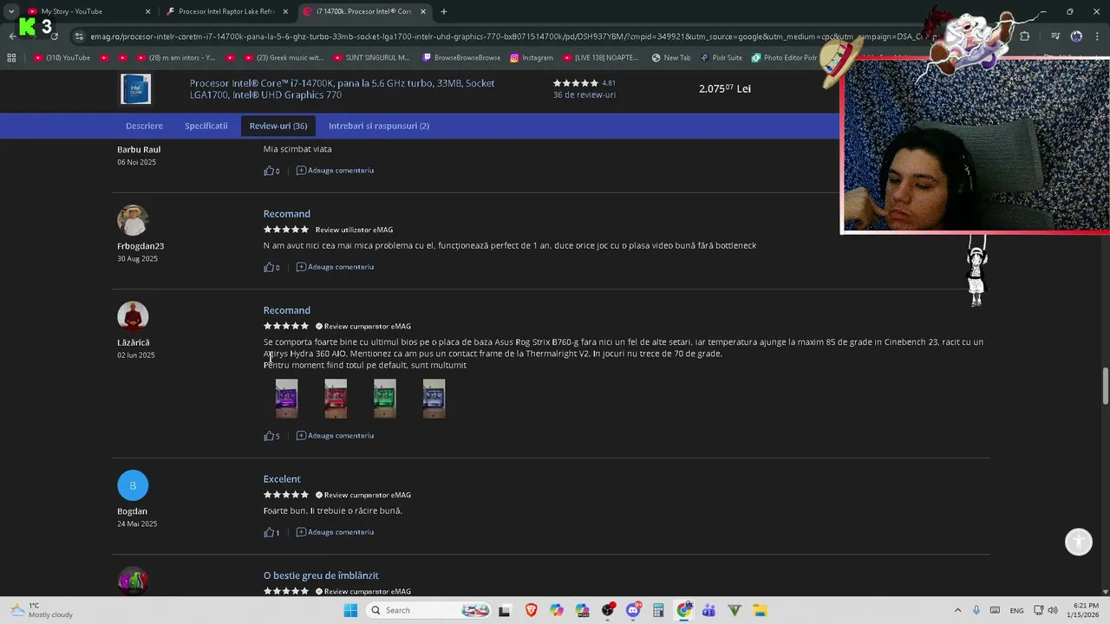Click the taskbar Search box
Viewport: 1110px width, 624px height.
tap(429, 610)
